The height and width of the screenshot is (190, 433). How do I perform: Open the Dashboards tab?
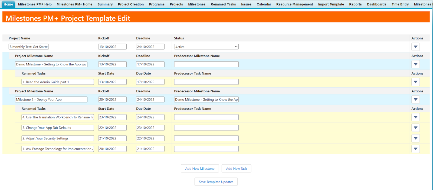[x=377, y=4]
